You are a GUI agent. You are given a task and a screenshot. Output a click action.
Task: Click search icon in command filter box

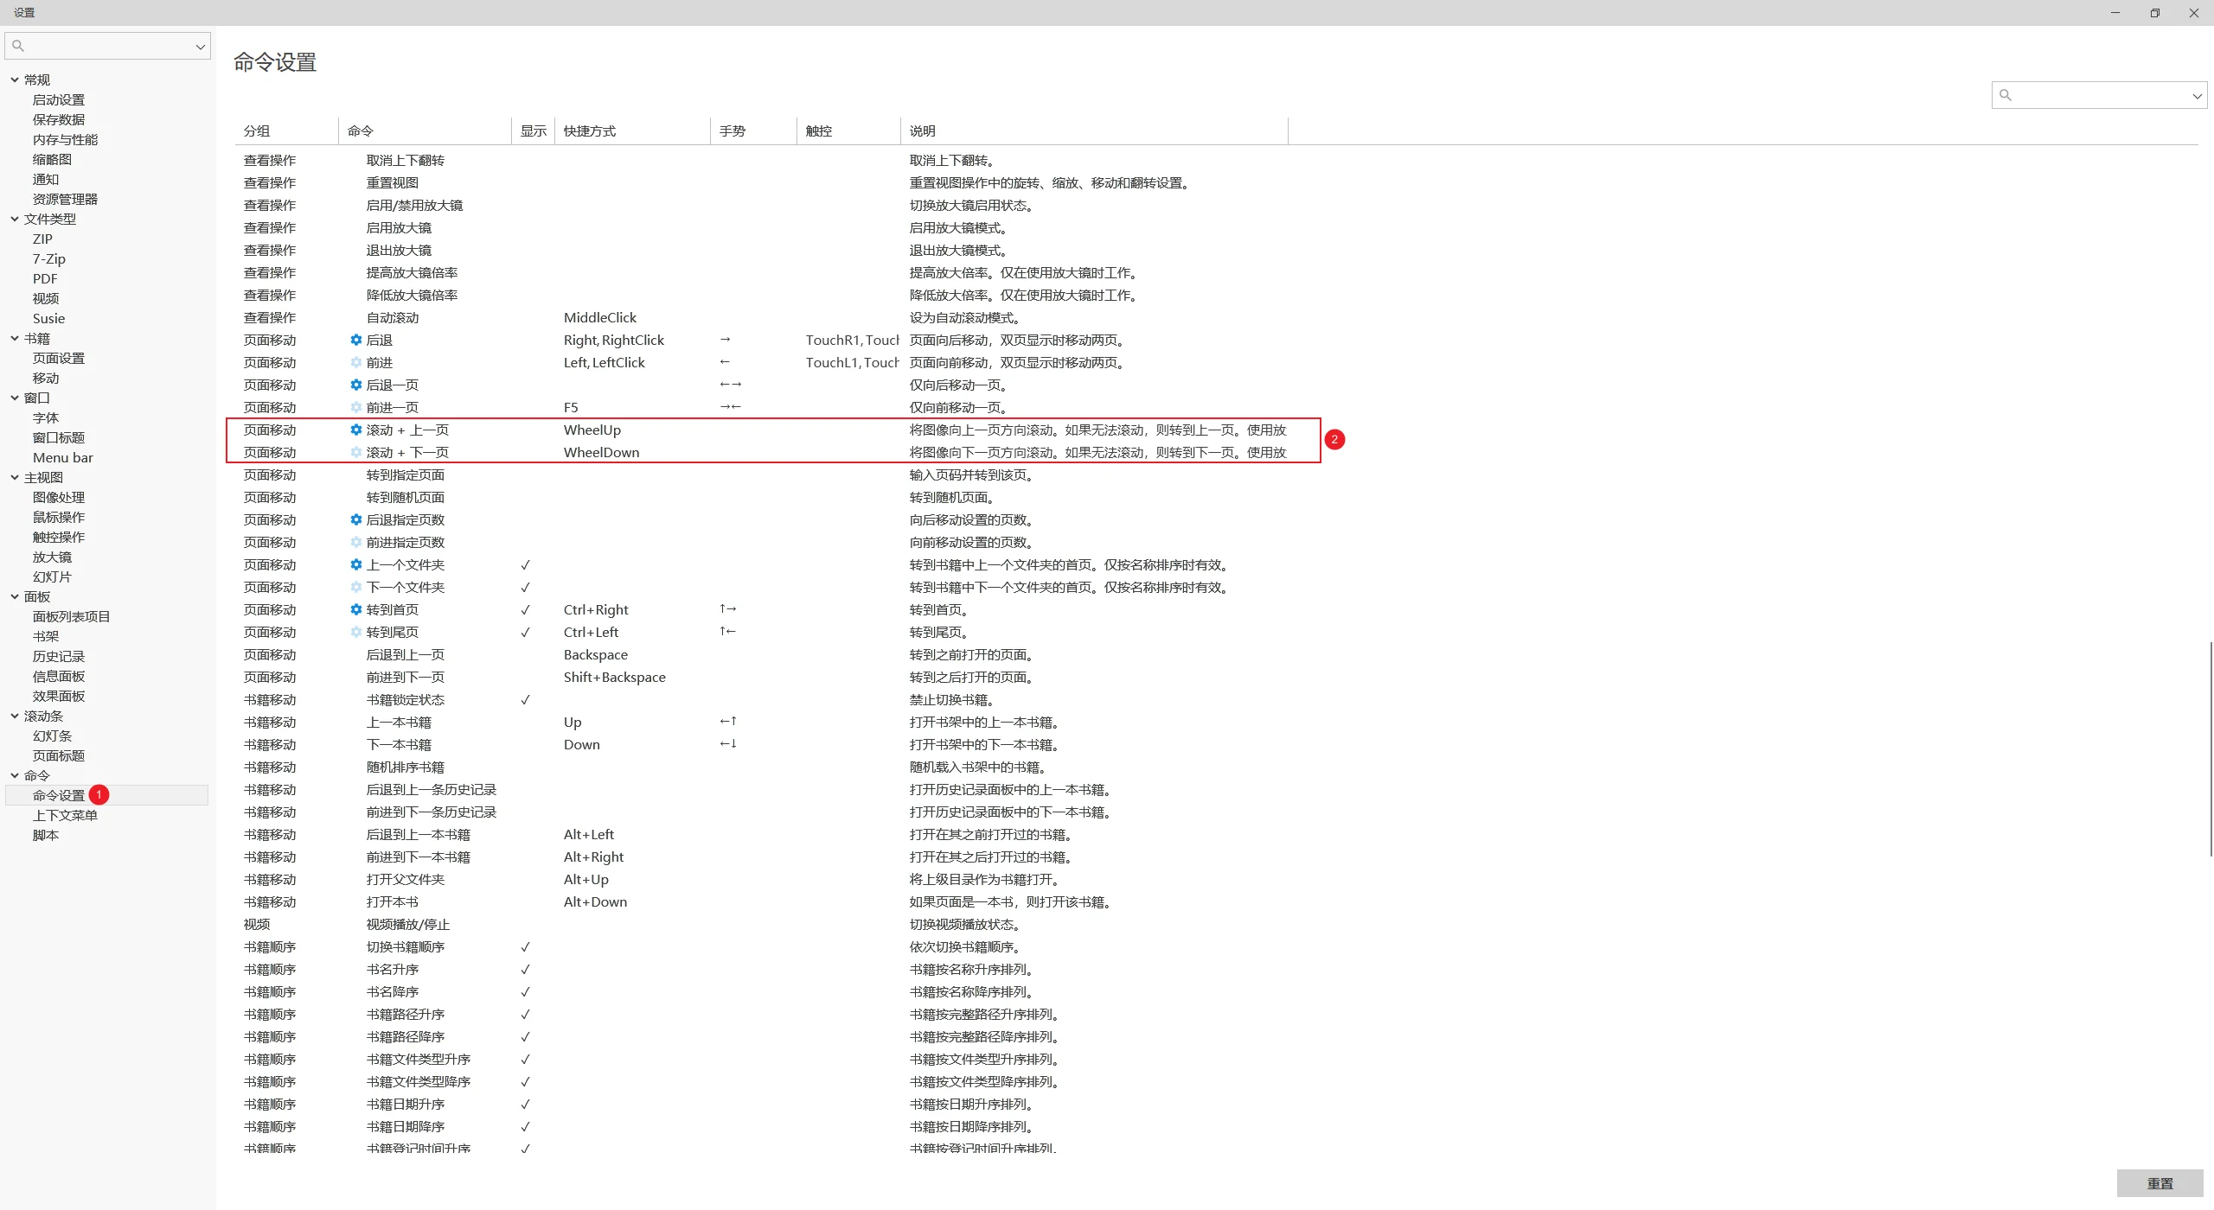coord(2006,95)
